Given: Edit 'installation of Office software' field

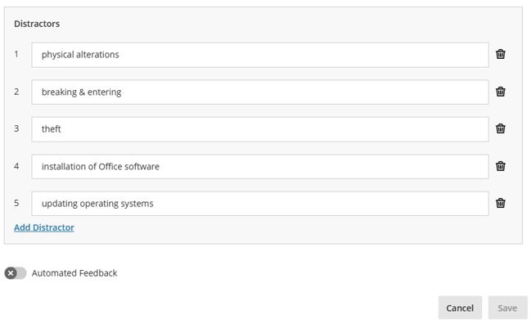Looking at the screenshot, I should click(x=260, y=167).
